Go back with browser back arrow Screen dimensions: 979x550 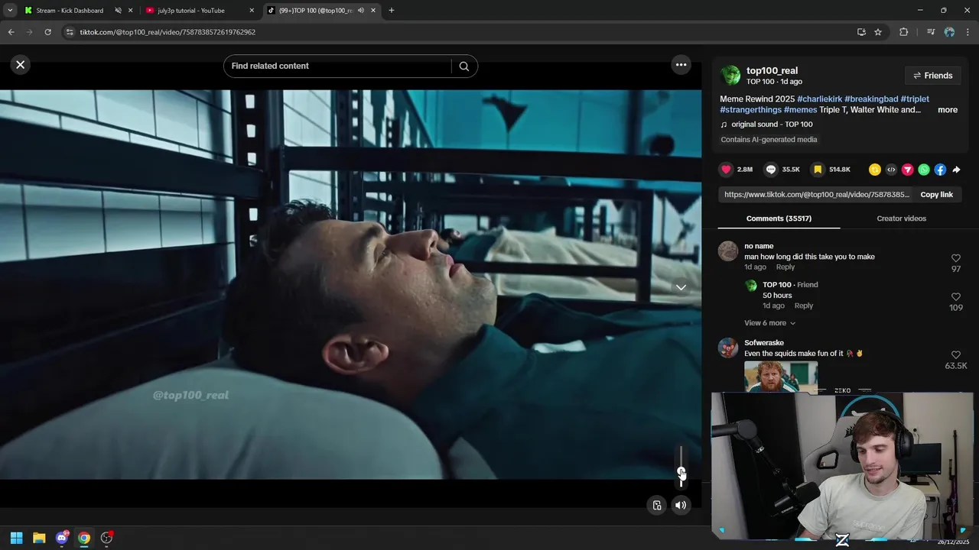click(x=11, y=32)
